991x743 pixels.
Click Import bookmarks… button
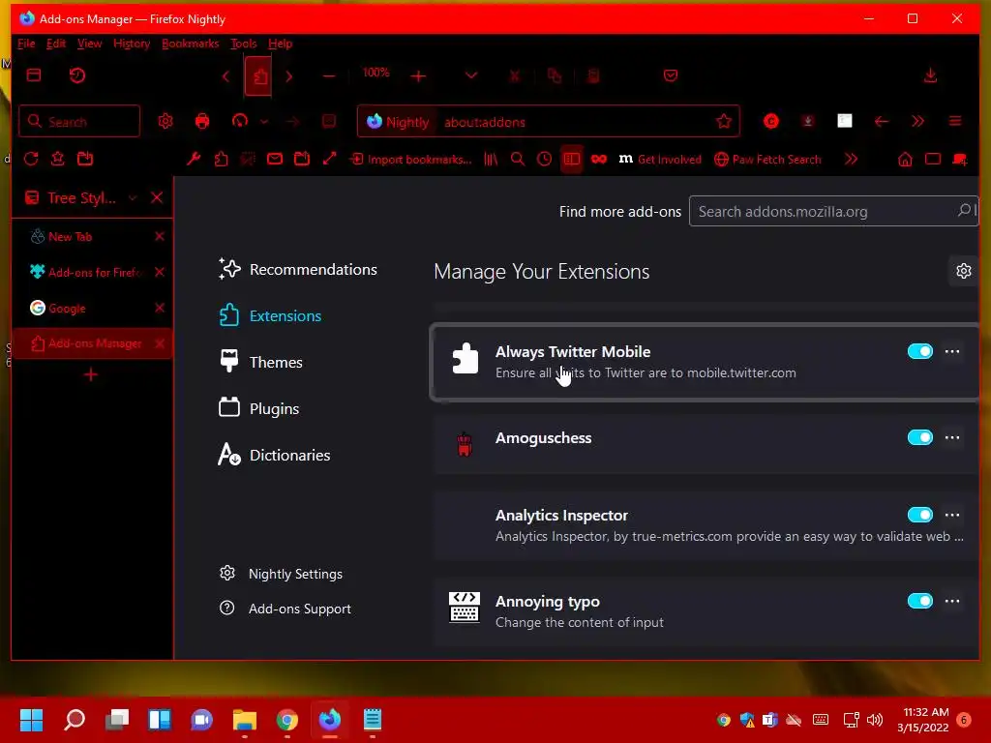[x=410, y=160]
